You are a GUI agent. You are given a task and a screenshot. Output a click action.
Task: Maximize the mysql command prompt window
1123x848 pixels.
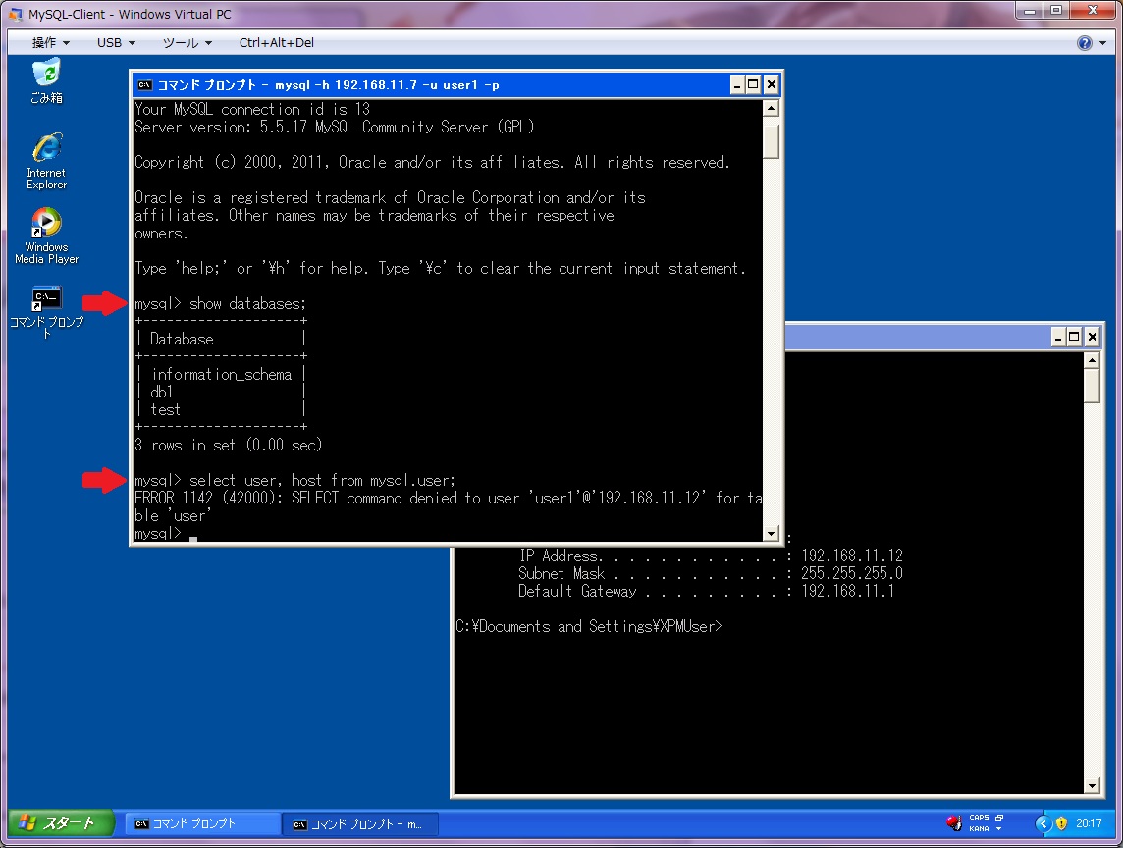753,85
